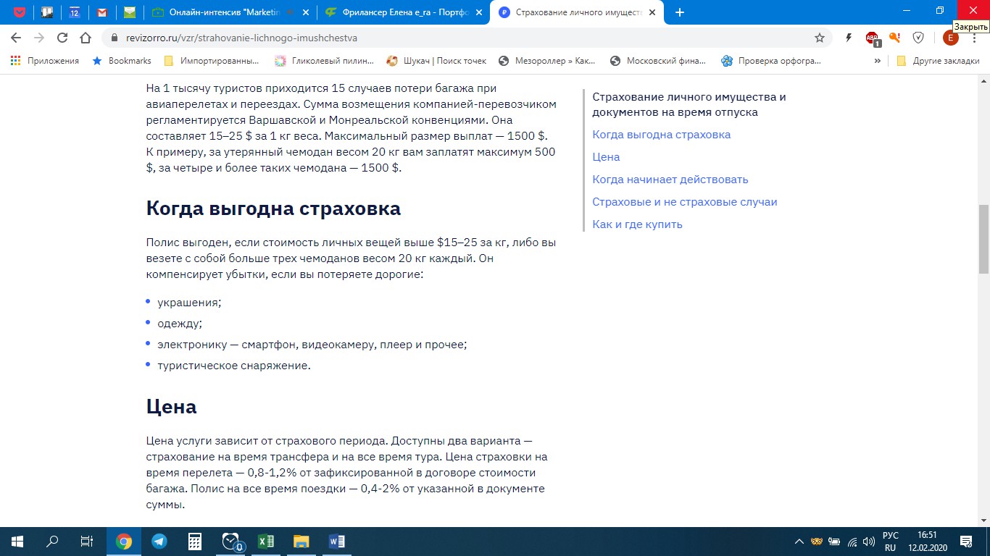Screen dimensions: 990x556
Task: Open a new browser tab
Action: point(680,12)
